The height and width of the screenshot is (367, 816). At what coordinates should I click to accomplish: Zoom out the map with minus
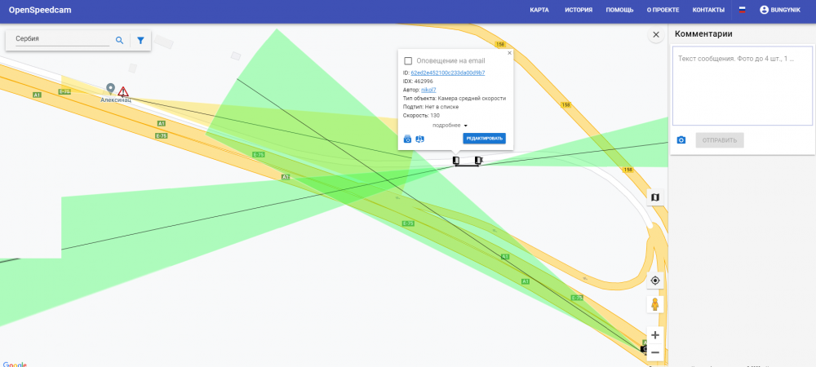pos(655,352)
